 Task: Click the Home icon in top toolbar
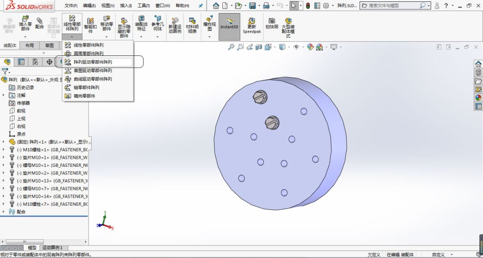(x=216, y=5)
